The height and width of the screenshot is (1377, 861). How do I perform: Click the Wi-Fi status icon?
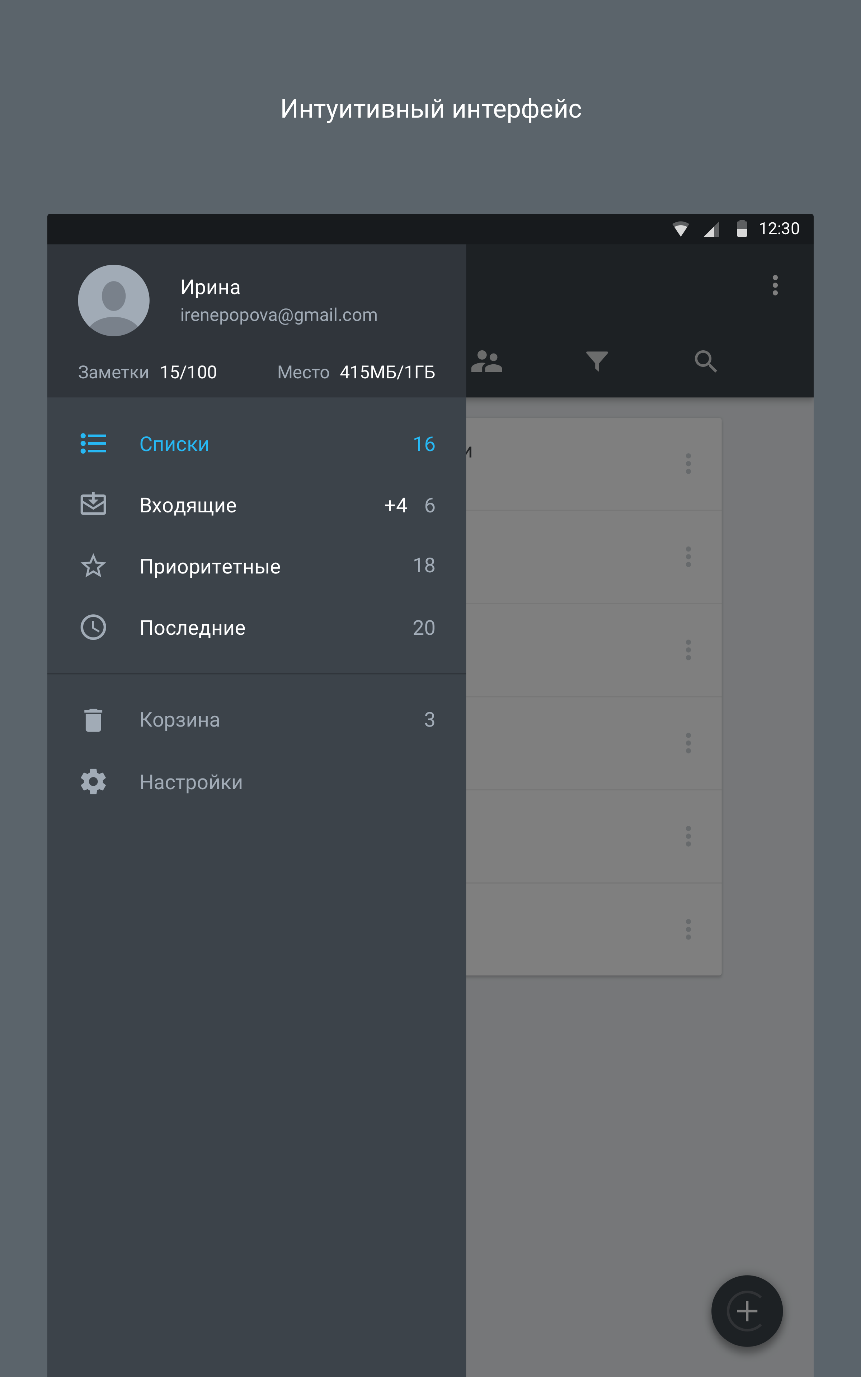pyautogui.click(x=681, y=229)
